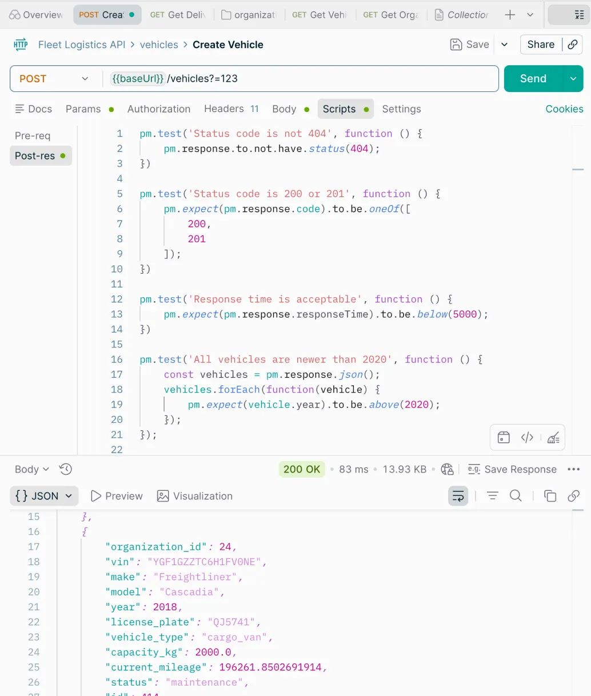Click the 13.93 KB response size

[x=405, y=469]
